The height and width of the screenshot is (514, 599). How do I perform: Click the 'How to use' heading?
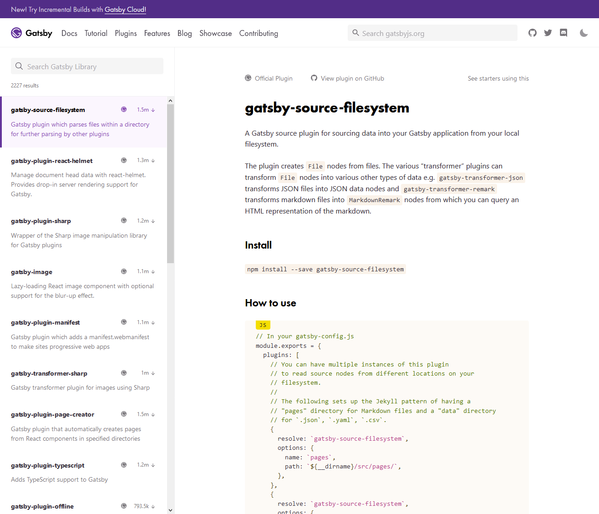point(270,303)
